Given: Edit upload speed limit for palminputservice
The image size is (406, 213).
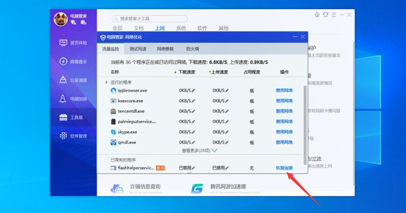Looking at the screenshot, I should pos(227,122).
